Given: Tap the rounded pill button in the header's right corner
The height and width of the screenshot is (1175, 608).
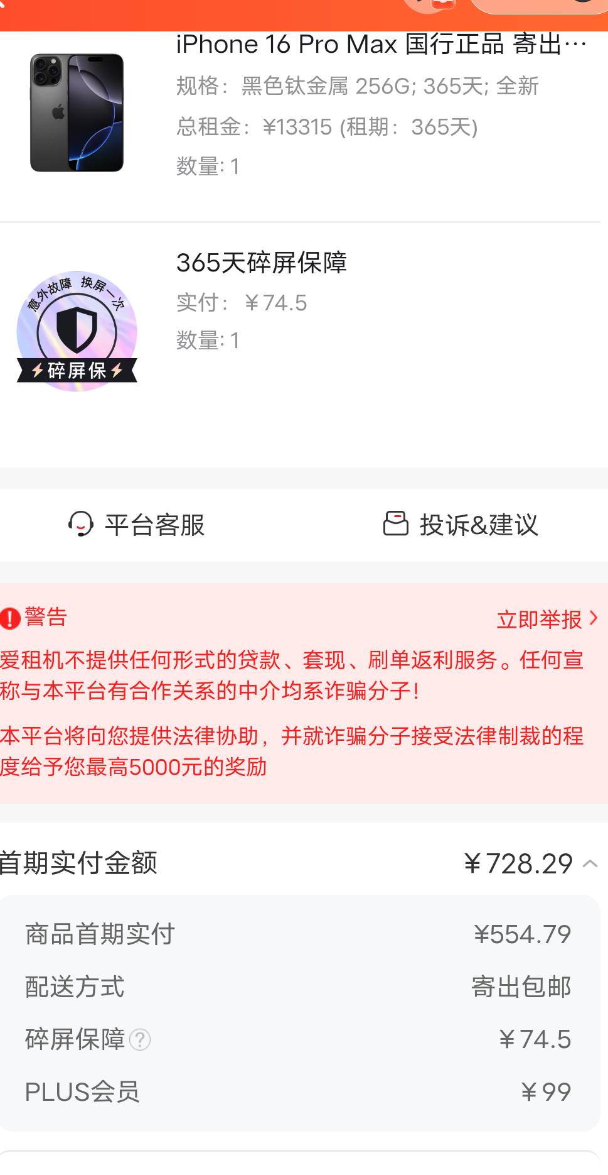Looking at the screenshot, I should point(538,5).
